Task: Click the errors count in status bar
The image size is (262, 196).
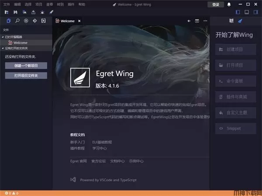Action: pos(8,193)
